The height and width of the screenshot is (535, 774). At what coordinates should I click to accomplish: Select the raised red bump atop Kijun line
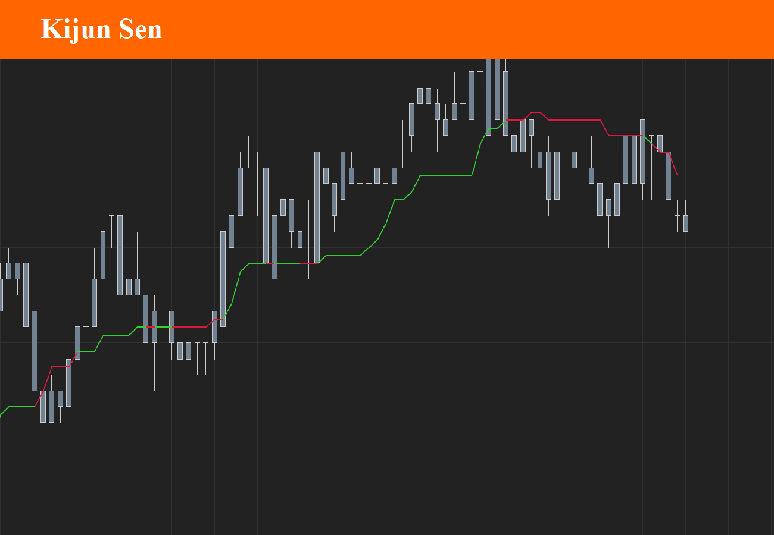535,113
